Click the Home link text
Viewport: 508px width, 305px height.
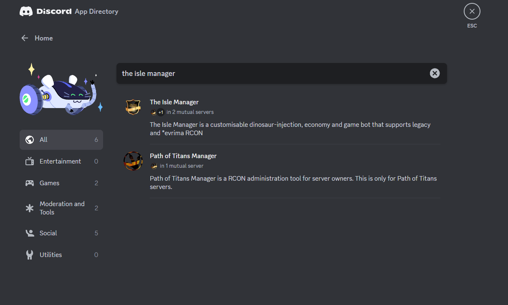tap(43, 38)
